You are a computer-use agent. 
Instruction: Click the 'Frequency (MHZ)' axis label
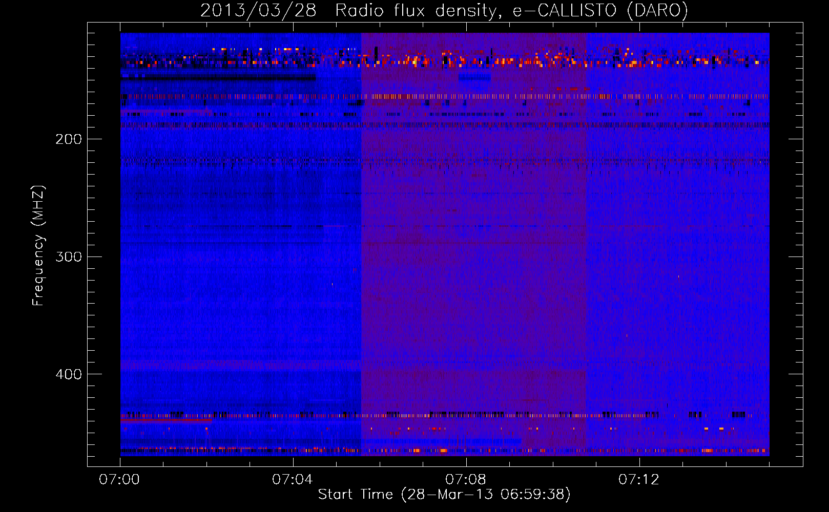pyautogui.click(x=39, y=246)
